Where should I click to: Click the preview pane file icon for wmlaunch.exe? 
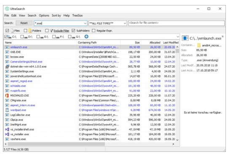(185, 38)
